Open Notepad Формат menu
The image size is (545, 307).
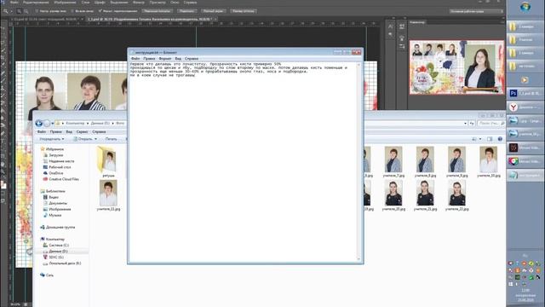click(x=165, y=59)
